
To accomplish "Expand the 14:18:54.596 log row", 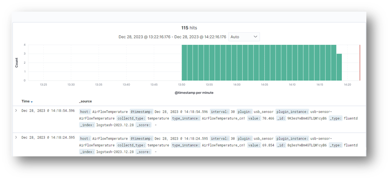I will click(16, 111).
